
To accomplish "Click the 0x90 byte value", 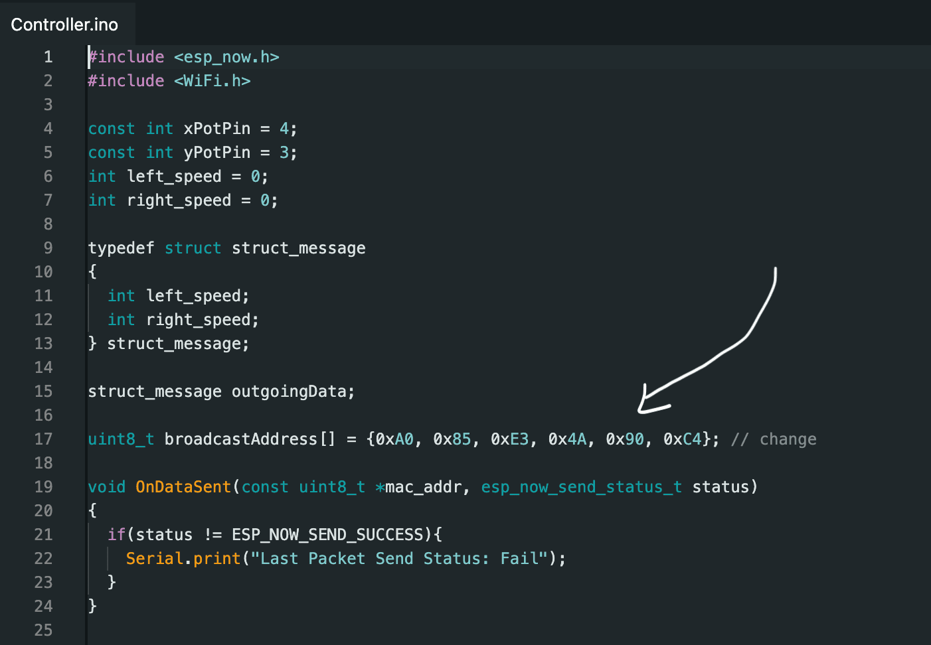I will 625,439.
